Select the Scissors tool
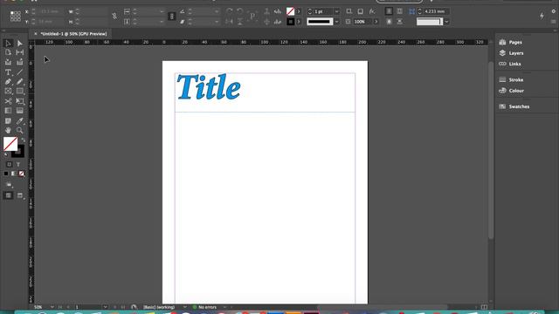559x314 pixels. coord(8,101)
